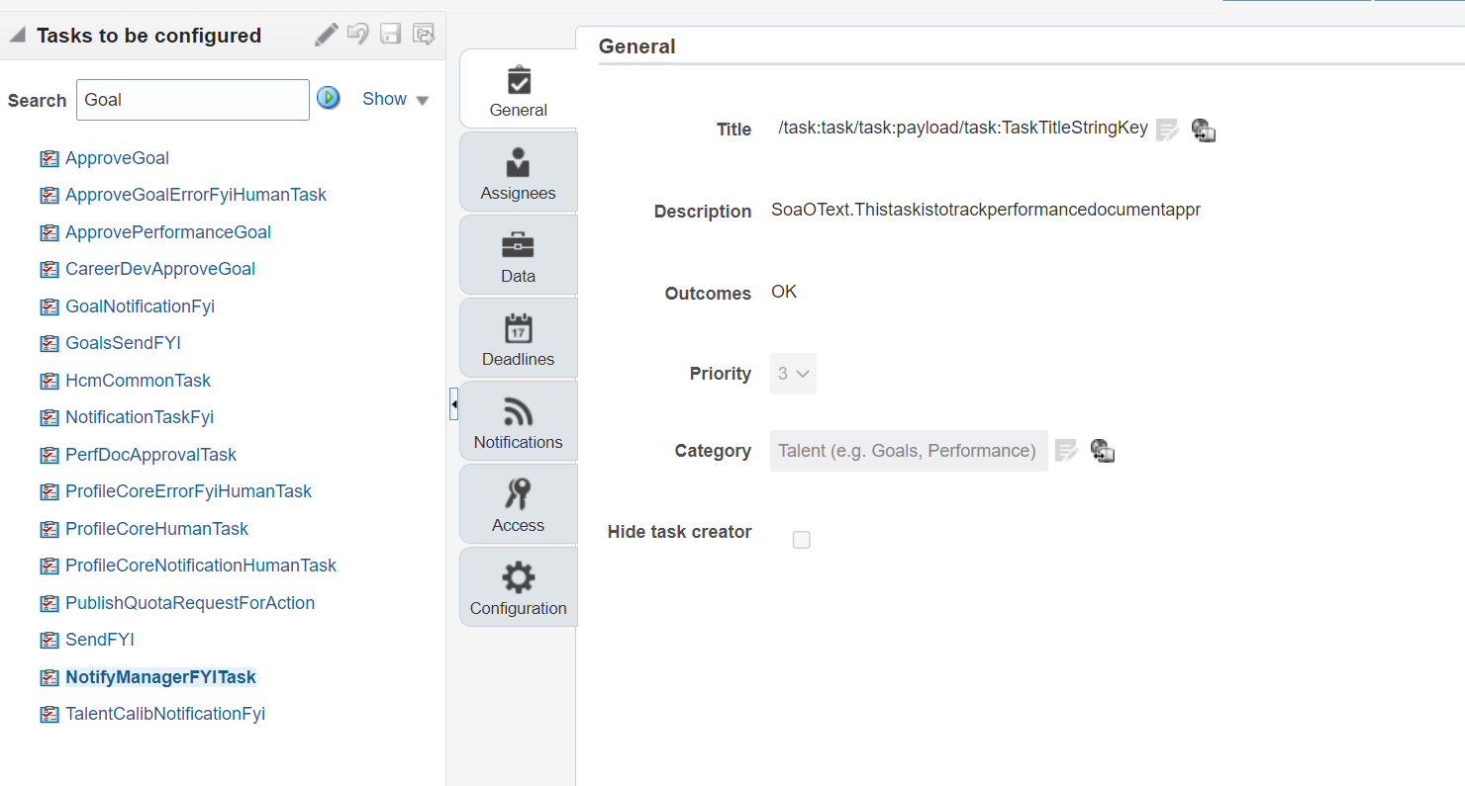Open the Priority dropdown
Image resolution: width=1465 pixels, height=786 pixels.
tap(792, 374)
